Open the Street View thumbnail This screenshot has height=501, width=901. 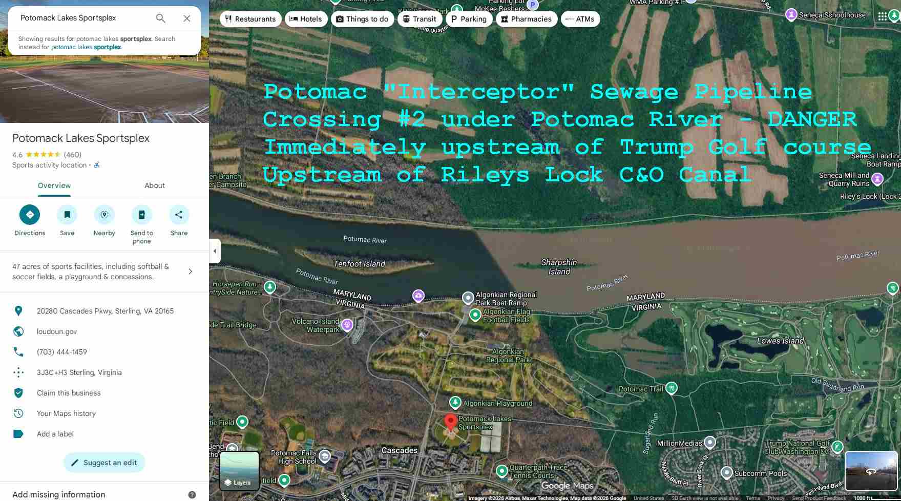[x=871, y=470]
